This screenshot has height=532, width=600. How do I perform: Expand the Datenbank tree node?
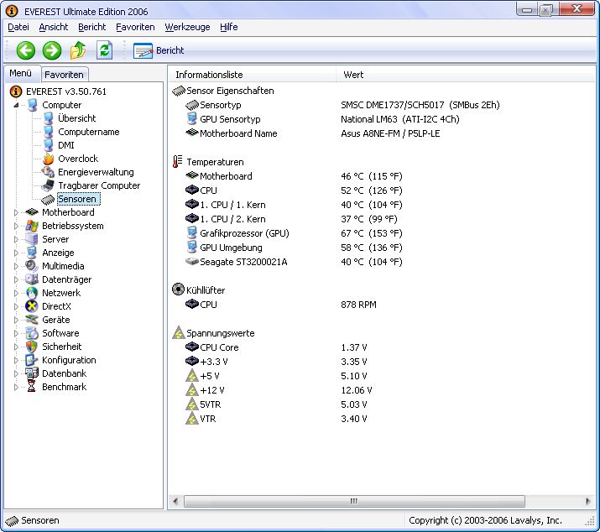16,373
